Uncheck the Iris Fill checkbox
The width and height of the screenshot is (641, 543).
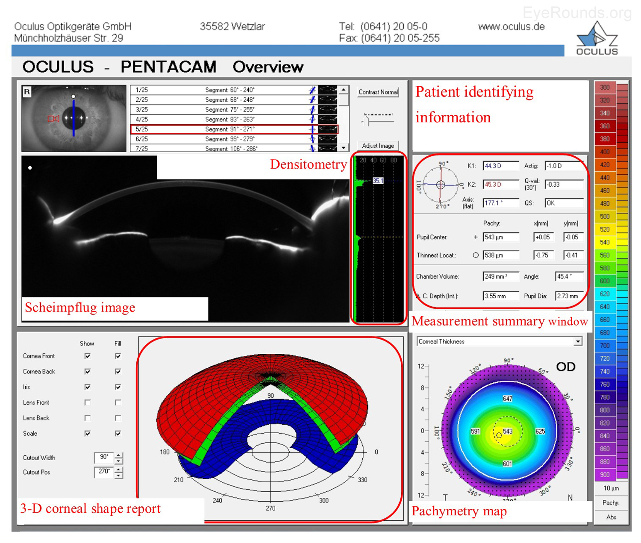pos(118,387)
